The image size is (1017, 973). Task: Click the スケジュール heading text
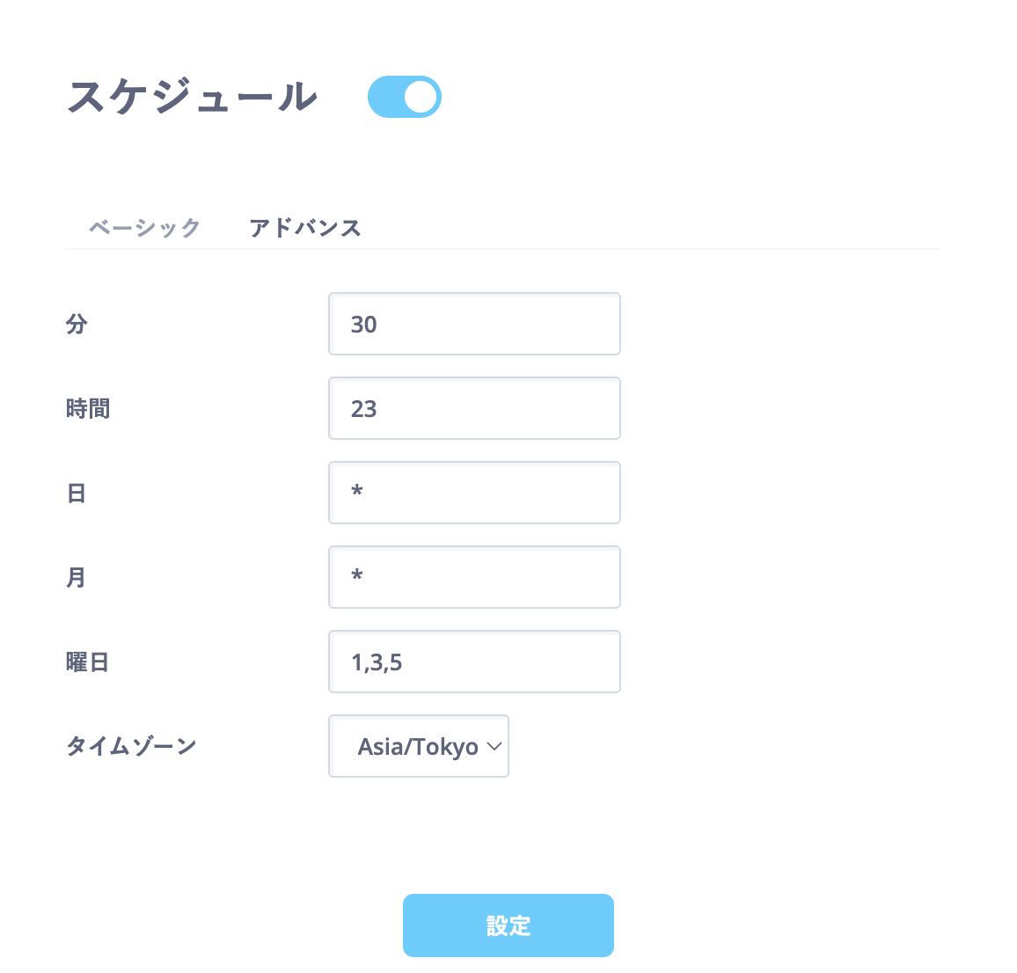click(x=192, y=97)
